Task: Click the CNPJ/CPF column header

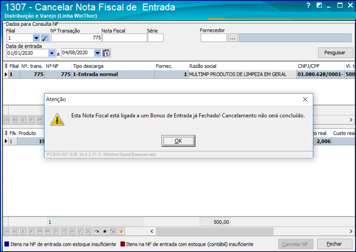Action: [320, 66]
